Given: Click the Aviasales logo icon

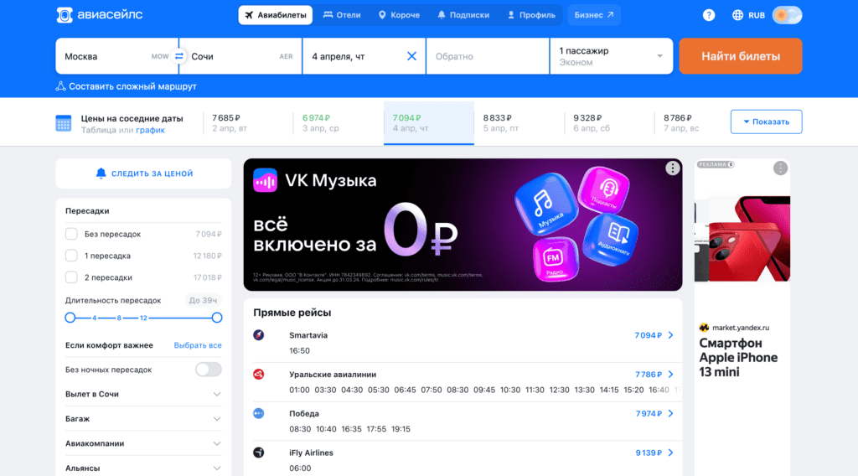Looking at the screenshot, I should [65, 15].
